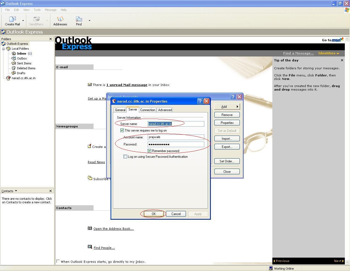Select the Deleted Items folder

[26, 68]
